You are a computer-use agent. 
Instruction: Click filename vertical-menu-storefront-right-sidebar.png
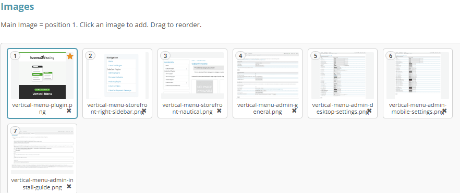(x=117, y=108)
